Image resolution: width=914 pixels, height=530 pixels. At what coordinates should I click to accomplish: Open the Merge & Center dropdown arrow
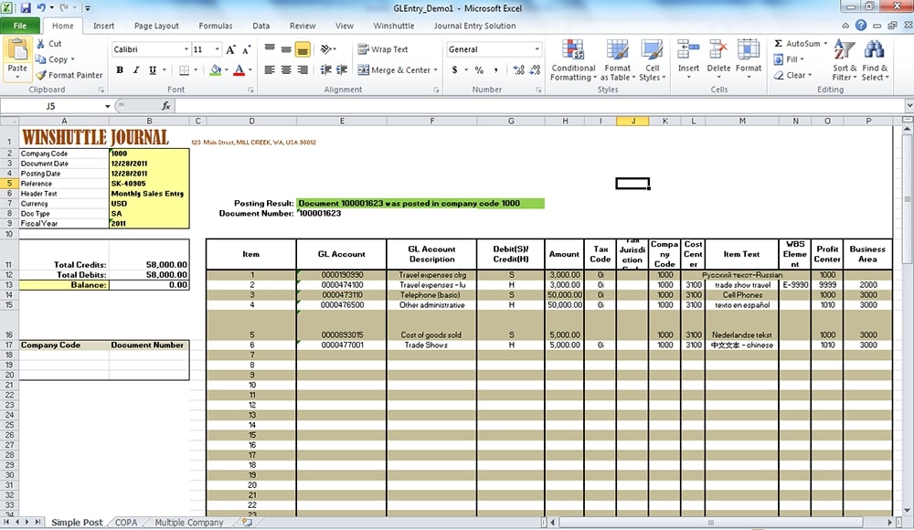click(436, 70)
